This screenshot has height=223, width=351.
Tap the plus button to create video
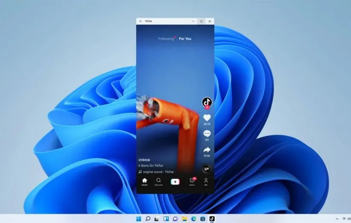click(175, 182)
